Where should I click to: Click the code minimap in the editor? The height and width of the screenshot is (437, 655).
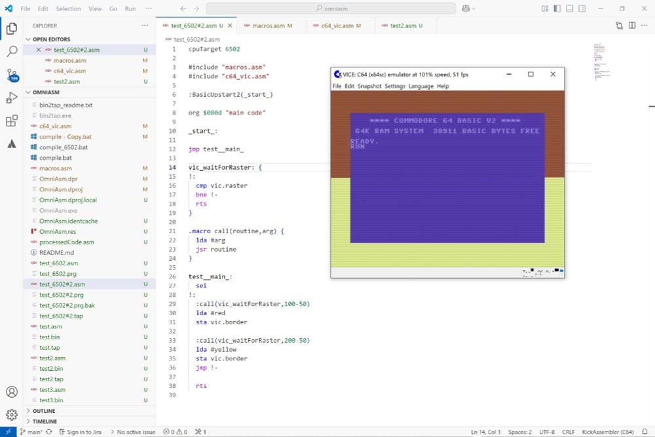point(602,62)
